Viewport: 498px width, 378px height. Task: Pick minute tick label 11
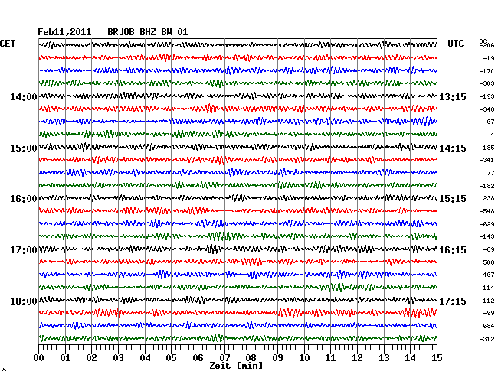pyautogui.click(x=330, y=358)
